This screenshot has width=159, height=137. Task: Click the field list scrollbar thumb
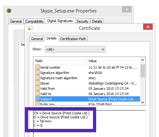click(143, 71)
